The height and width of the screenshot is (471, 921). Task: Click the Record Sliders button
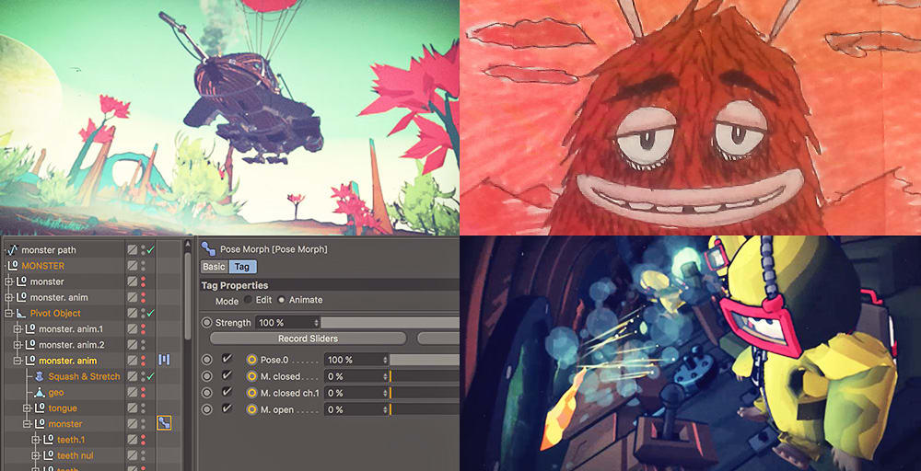pyautogui.click(x=308, y=339)
